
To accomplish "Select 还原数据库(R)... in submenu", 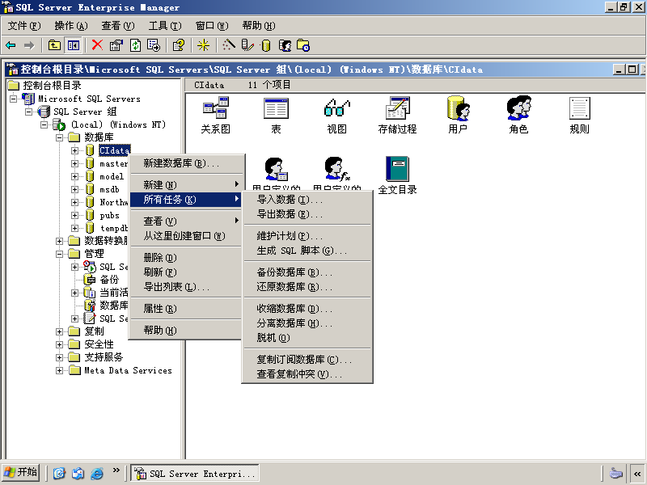I will (x=307, y=287).
